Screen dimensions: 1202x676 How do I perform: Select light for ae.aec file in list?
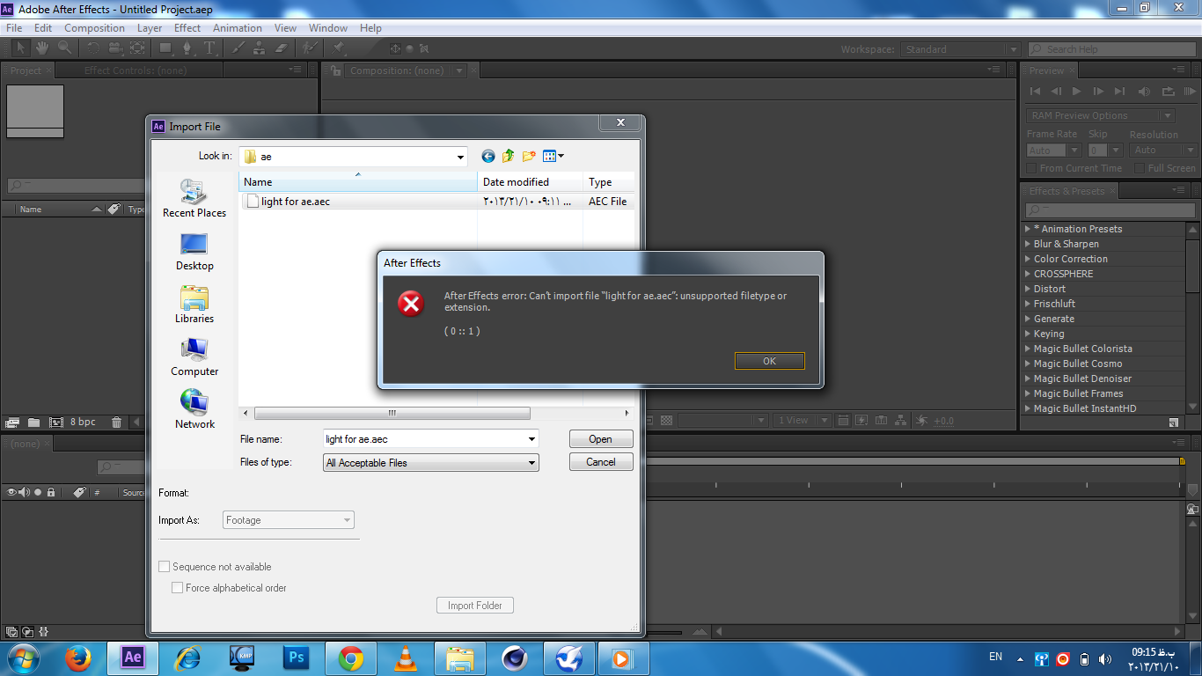point(295,202)
